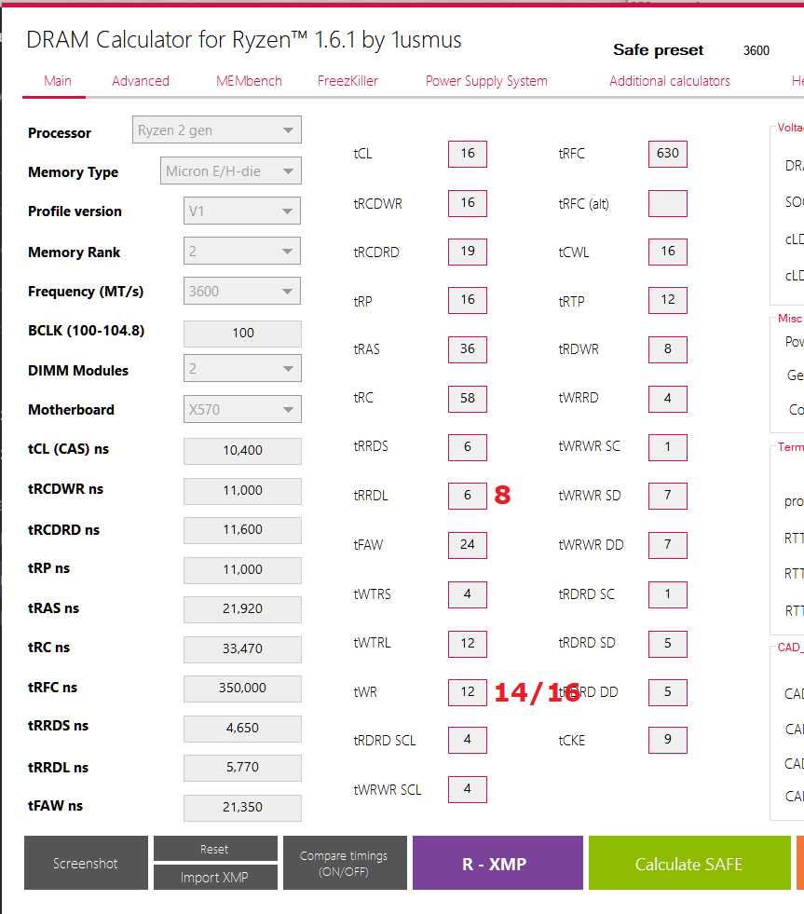
Task: Select the tWRWR SCL value box
Action: [468, 789]
